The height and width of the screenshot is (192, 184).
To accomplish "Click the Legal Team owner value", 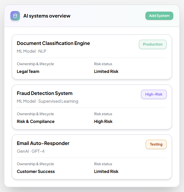I will click(x=28, y=71).
